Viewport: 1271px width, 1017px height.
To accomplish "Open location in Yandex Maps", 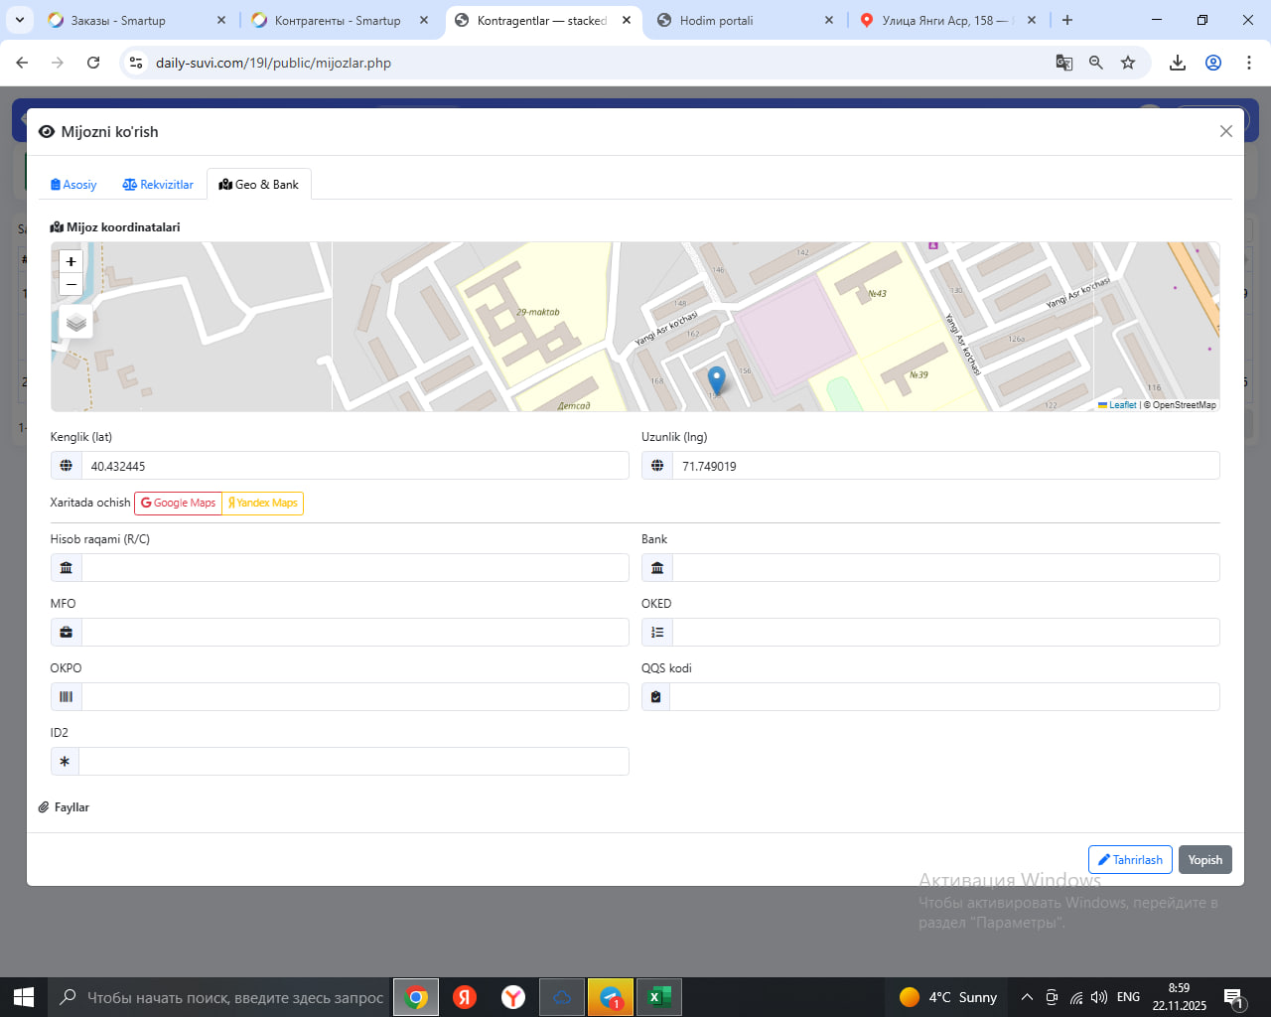I will pos(263,504).
